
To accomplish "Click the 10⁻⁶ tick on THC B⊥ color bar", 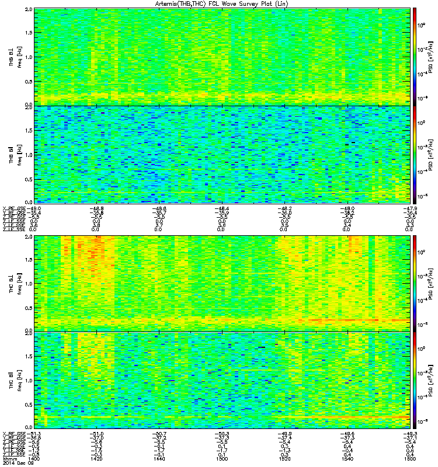I will (x=422, y=325).
